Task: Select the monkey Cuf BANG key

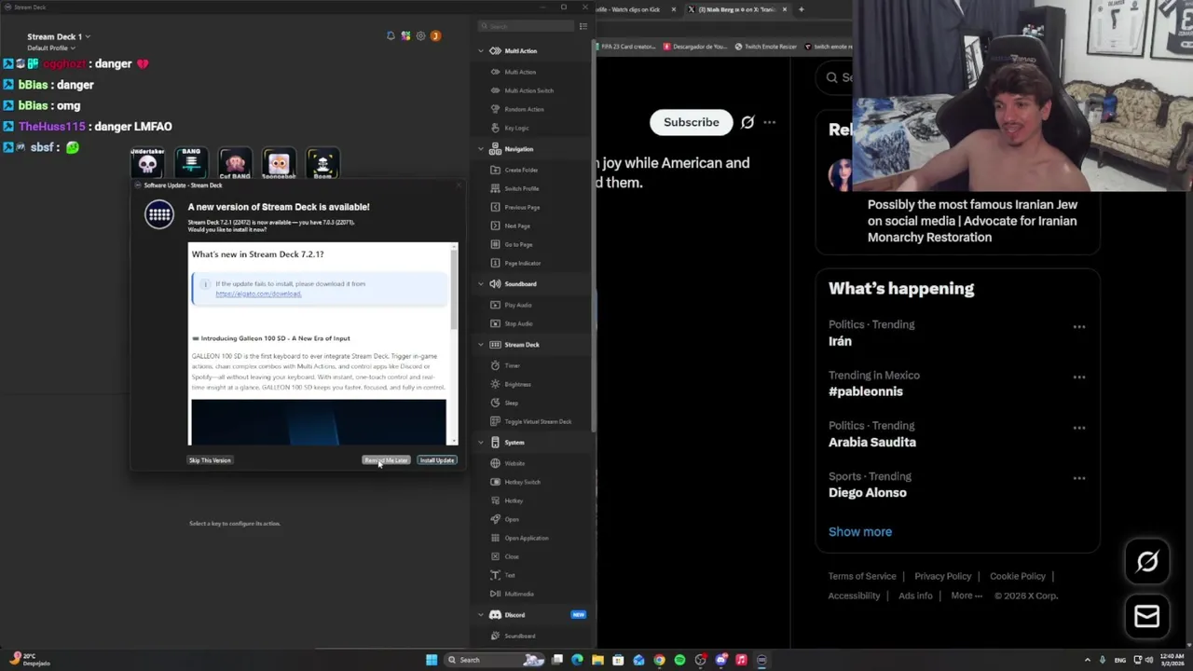Action: point(235,164)
